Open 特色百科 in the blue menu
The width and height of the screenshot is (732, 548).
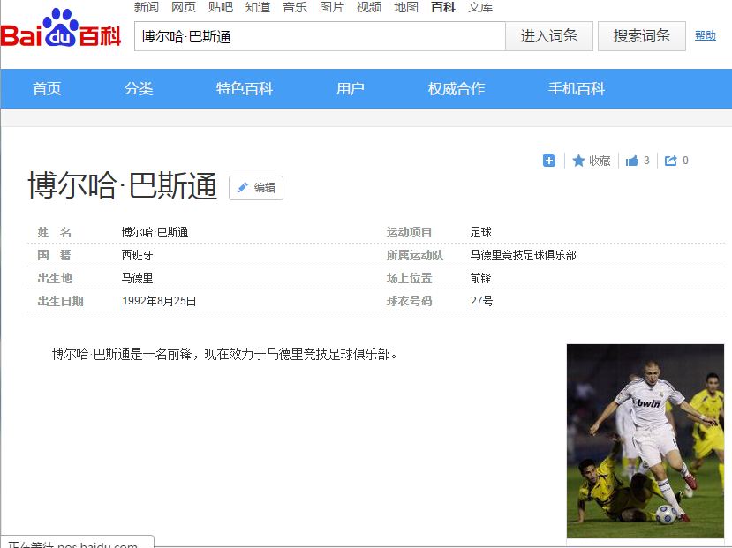tap(245, 88)
